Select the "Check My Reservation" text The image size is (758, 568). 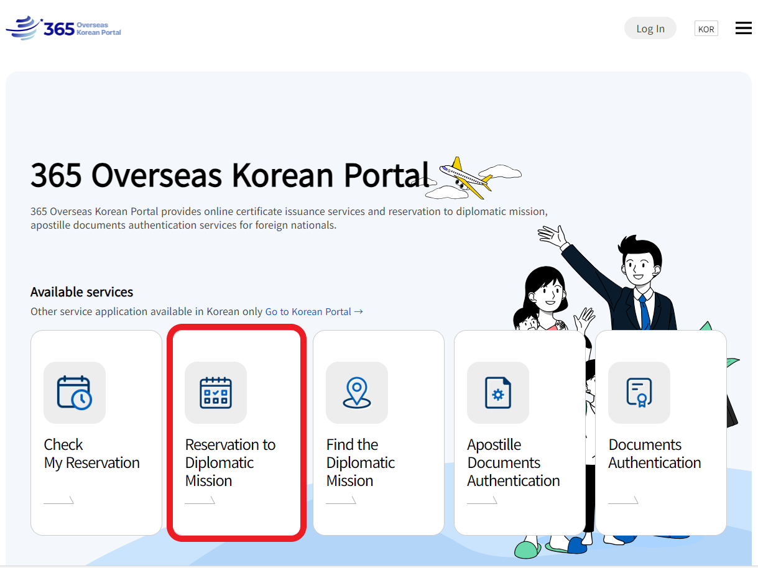pos(91,454)
